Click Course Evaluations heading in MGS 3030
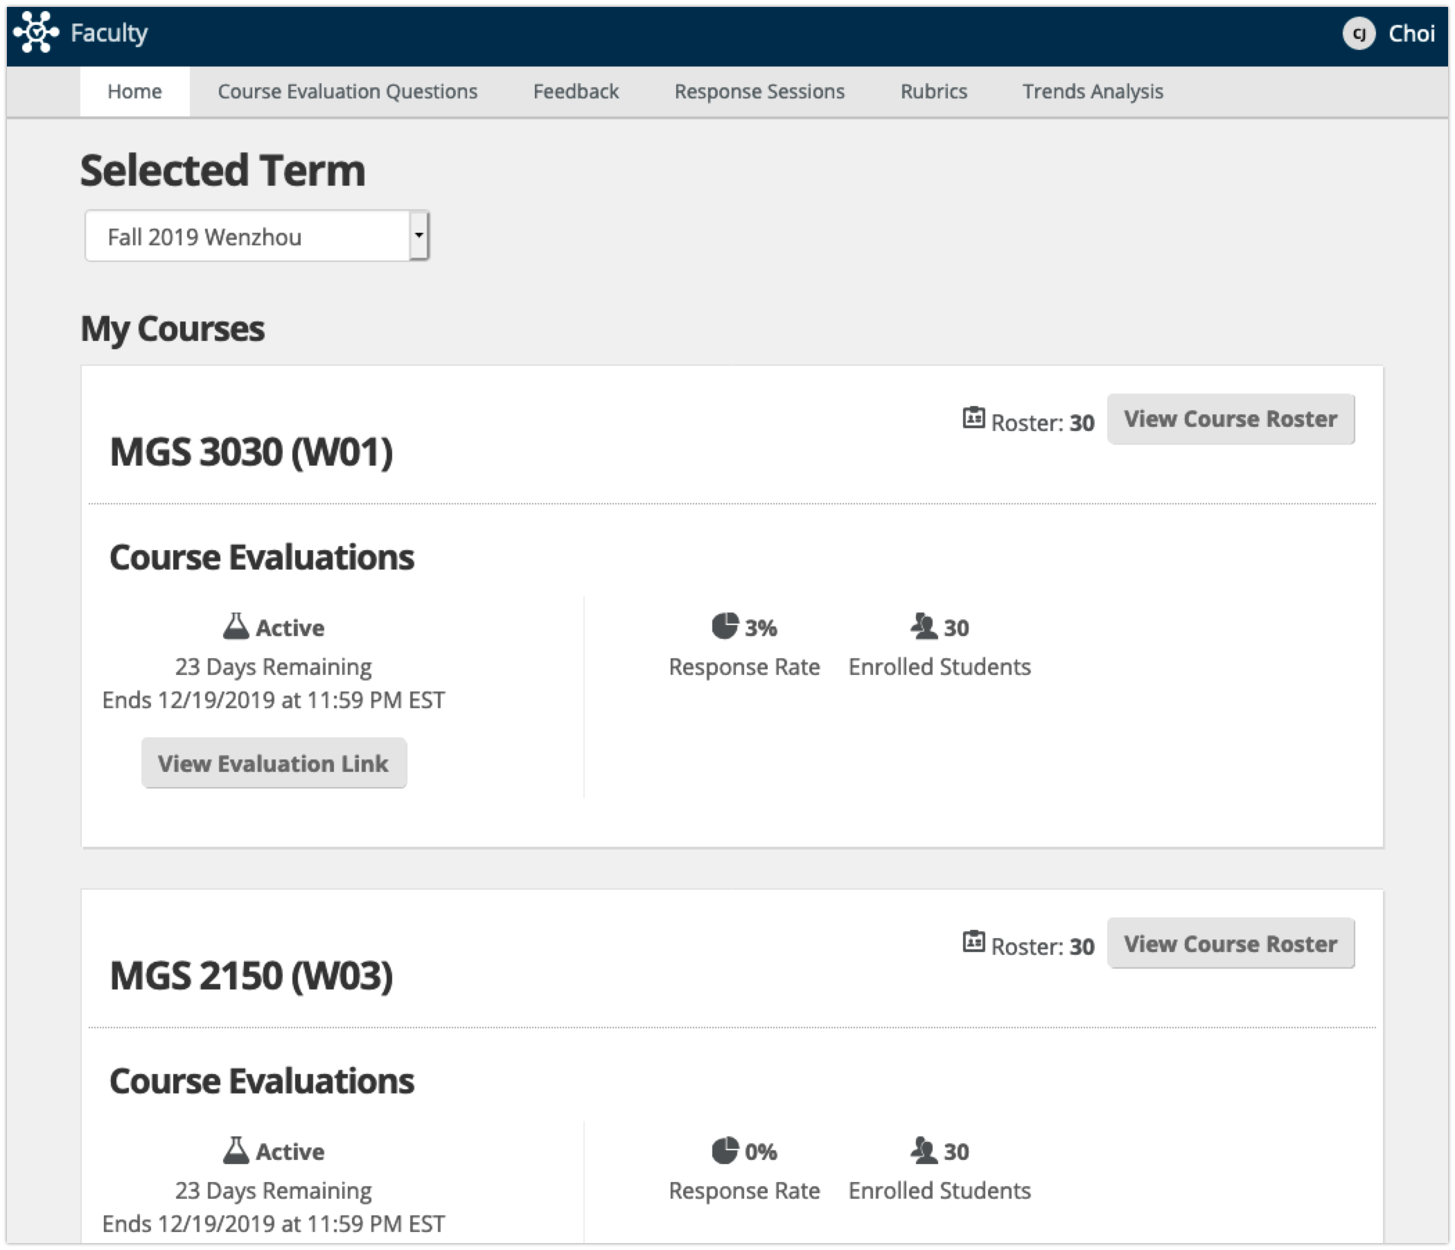Screen dimensions: 1455x1250 point(262,557)
